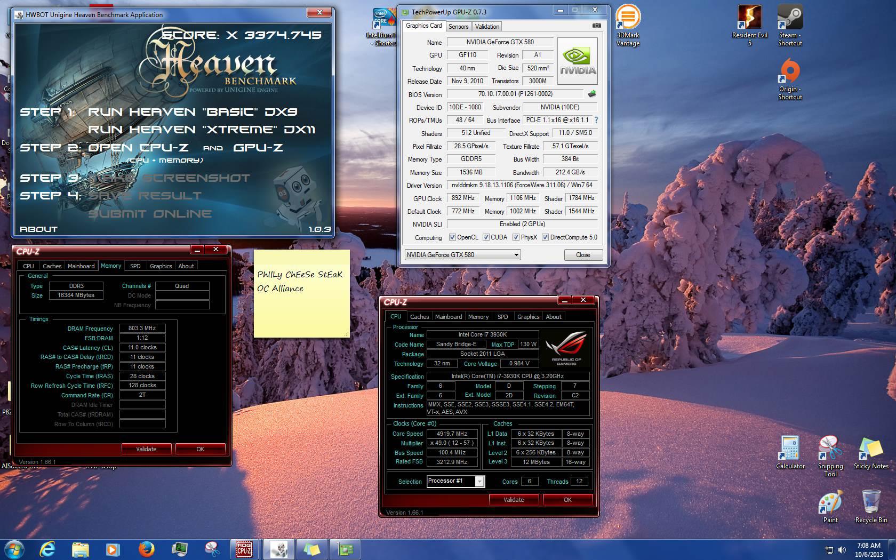The image size is (896, 560).
Task: Open the Origin shortcut on desktop
Action: [790, 79]
